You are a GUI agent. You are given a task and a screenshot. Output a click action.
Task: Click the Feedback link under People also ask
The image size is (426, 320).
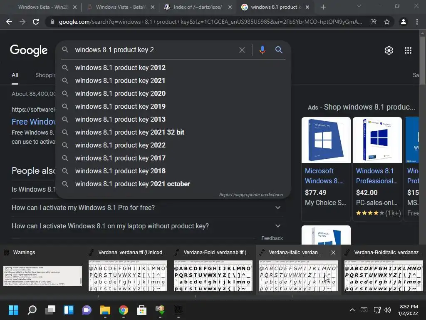point(272,238)
